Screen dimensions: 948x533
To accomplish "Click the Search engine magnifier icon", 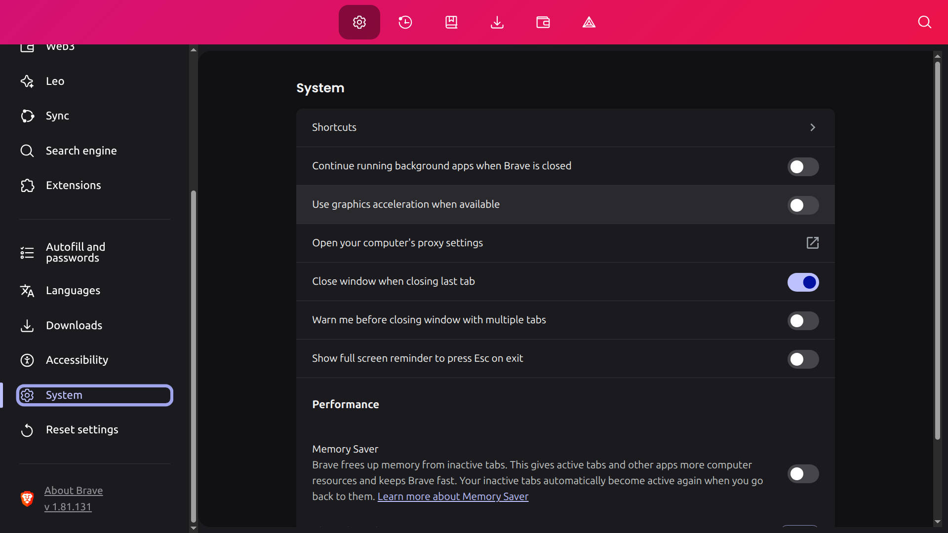I will pos(27,151).
